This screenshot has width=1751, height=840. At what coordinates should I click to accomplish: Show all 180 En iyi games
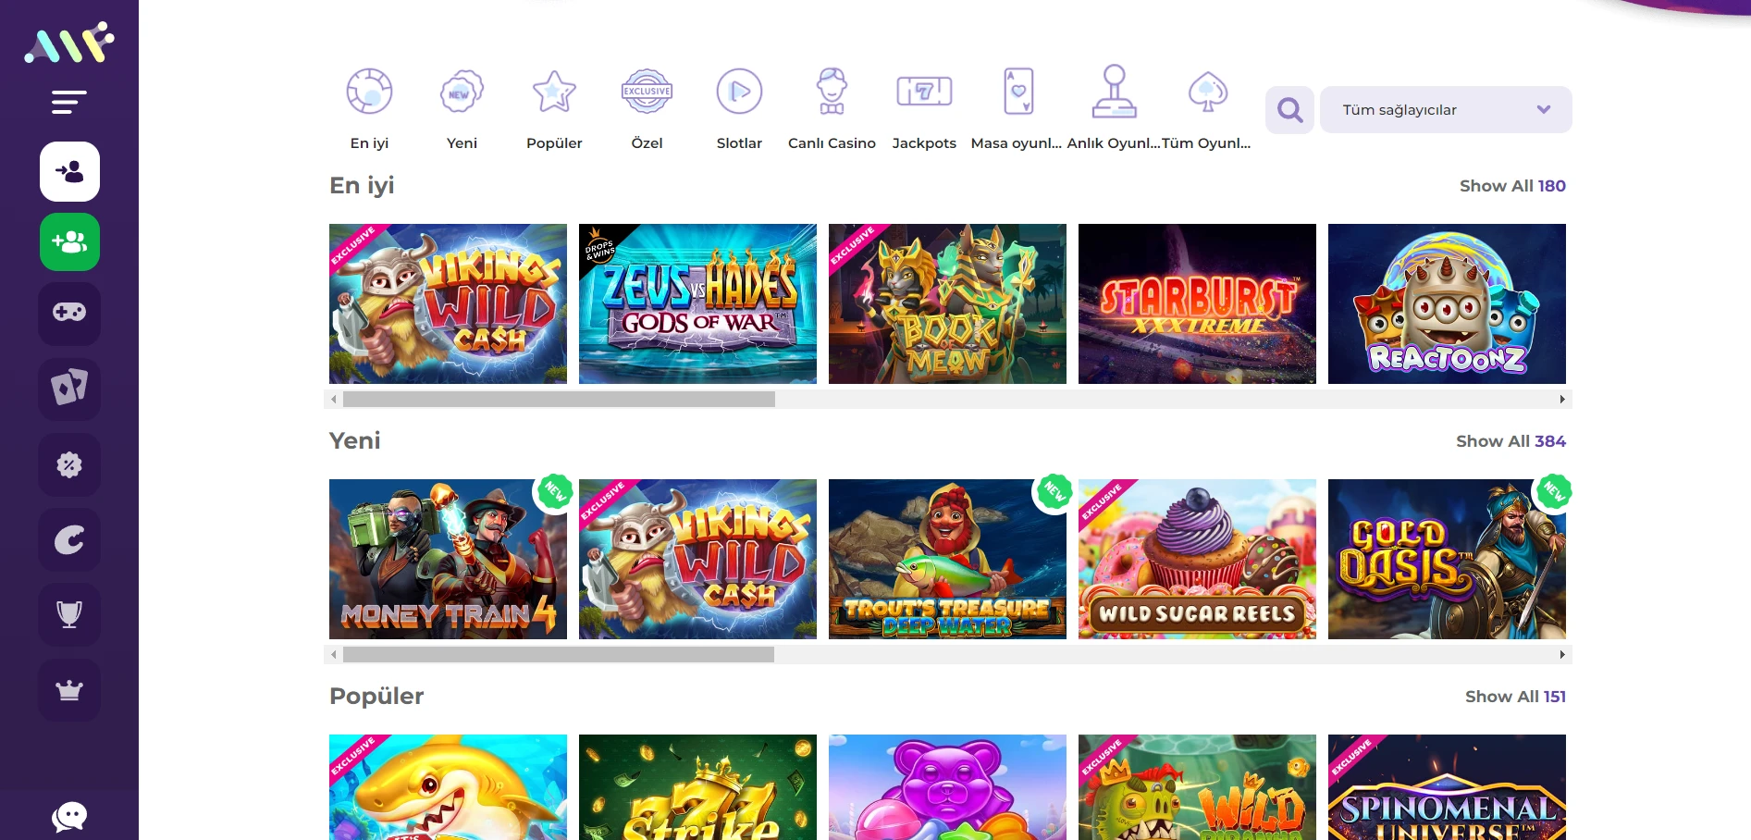point(1512,186)
